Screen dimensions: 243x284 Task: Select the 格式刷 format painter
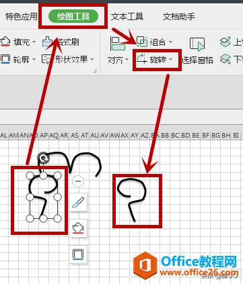point(61,42)
